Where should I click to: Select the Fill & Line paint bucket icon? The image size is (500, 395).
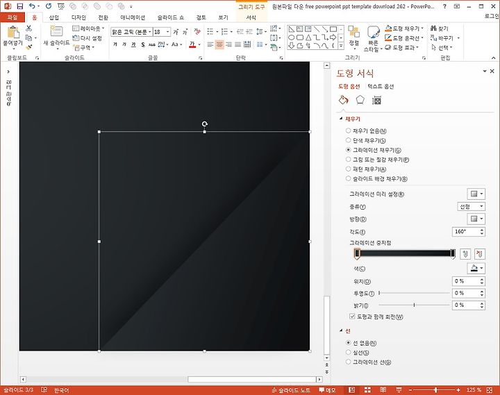coord(343,100)
